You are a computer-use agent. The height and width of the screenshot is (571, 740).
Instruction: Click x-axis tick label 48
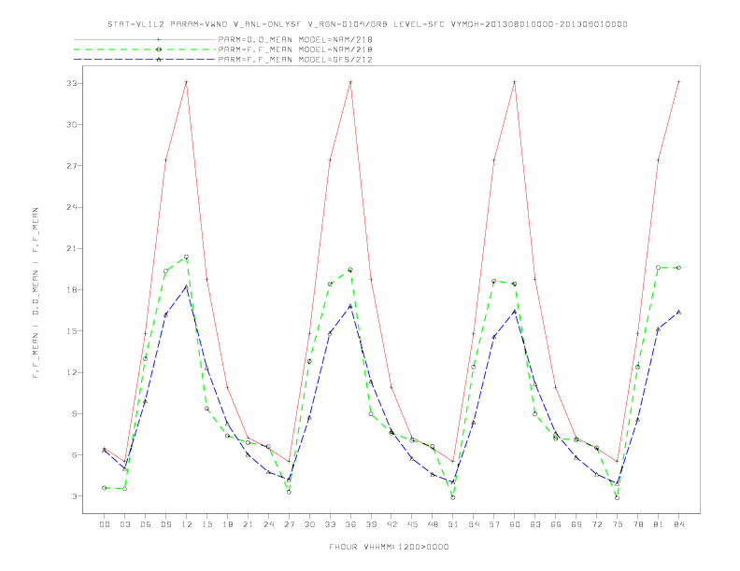433,524
